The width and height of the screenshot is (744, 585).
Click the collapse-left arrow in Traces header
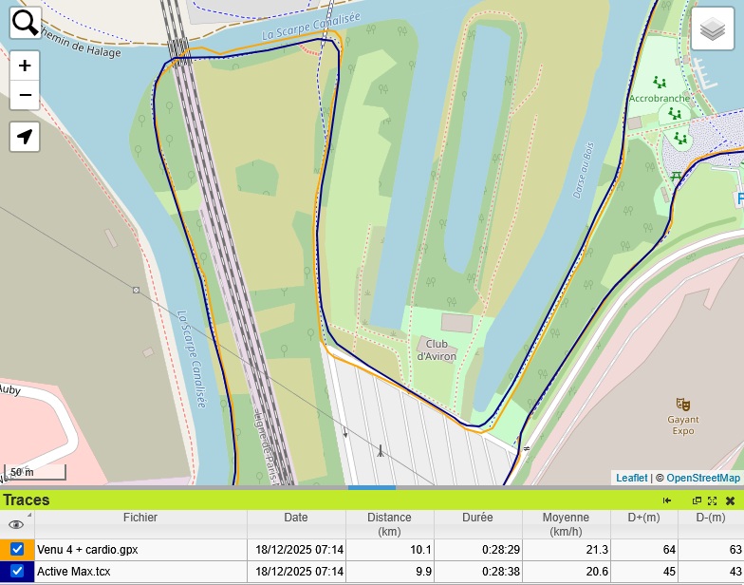pos(667,500)
